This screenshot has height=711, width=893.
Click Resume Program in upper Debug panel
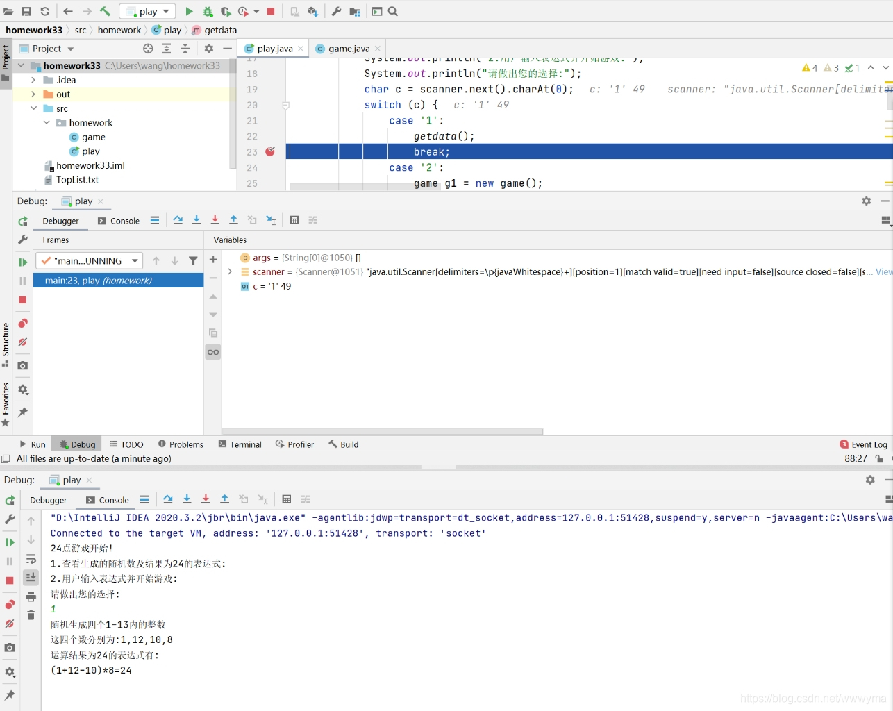(x=23, y=262)
